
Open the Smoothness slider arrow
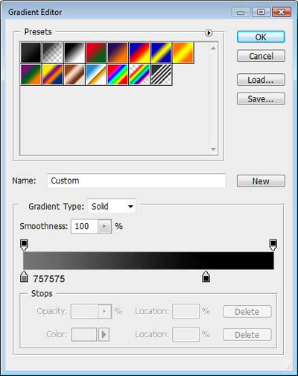point(104,226)
